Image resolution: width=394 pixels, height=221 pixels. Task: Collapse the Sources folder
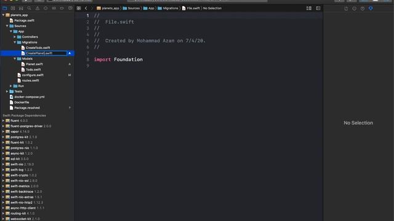point(7,26)
